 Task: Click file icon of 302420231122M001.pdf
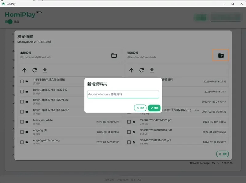[x=134, y=142]
